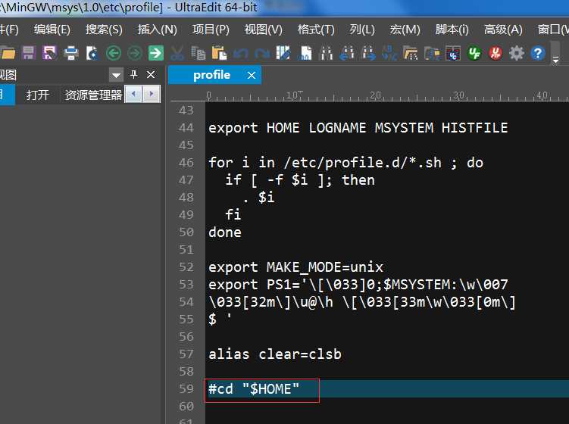This screenshot has width=569, height=424.
Task: Click line number 44 in the gutter
Action: click(186, 128)
